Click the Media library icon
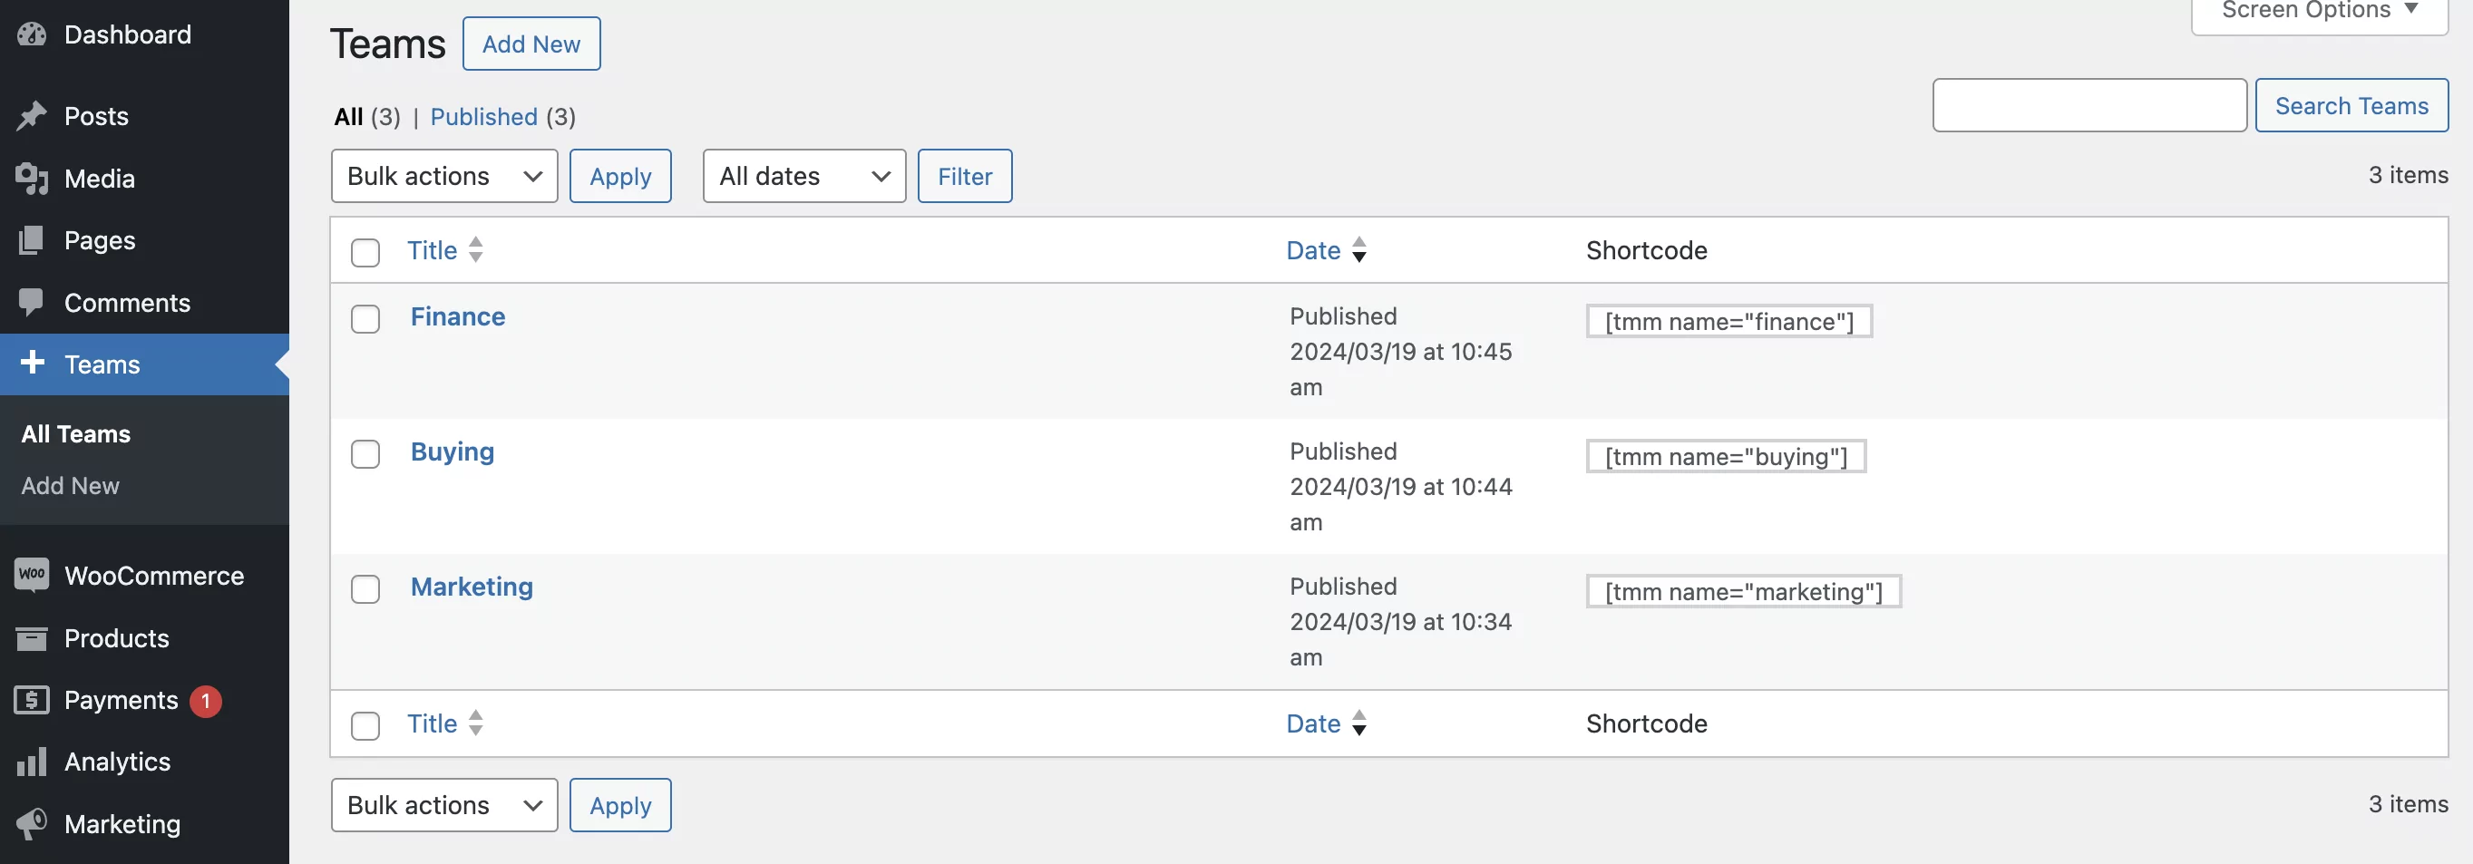Viewport: 2473px width, 864px height. pyautogui.click(x=32, y=179)
